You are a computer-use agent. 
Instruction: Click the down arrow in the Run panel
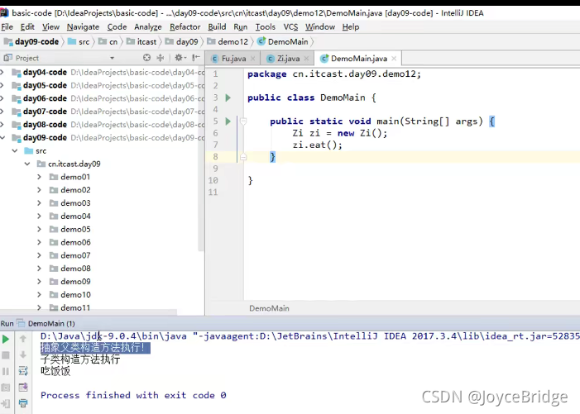click(23, 355)
